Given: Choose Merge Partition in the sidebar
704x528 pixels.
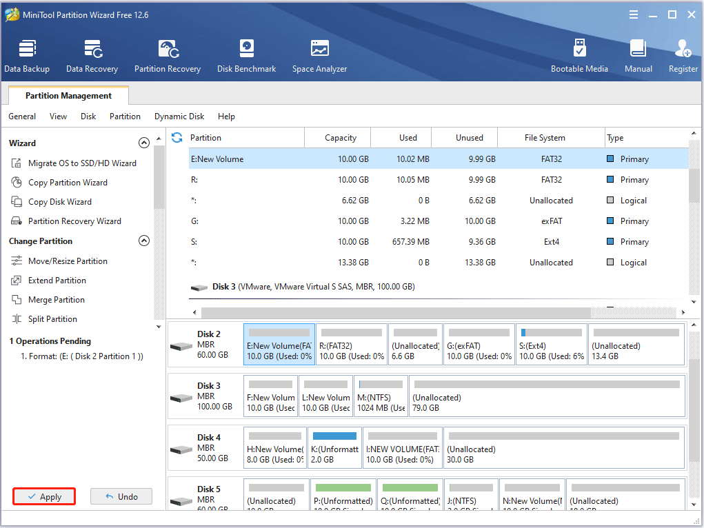Looking at the screenshot, I should click(x=56, y=300).
